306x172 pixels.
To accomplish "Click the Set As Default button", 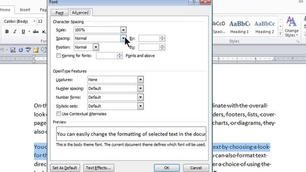I will tap(65, 168).
